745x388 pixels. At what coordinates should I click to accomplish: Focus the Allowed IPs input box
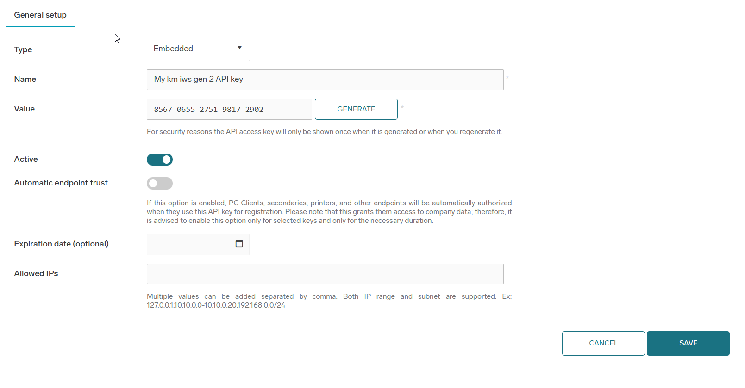325,274
